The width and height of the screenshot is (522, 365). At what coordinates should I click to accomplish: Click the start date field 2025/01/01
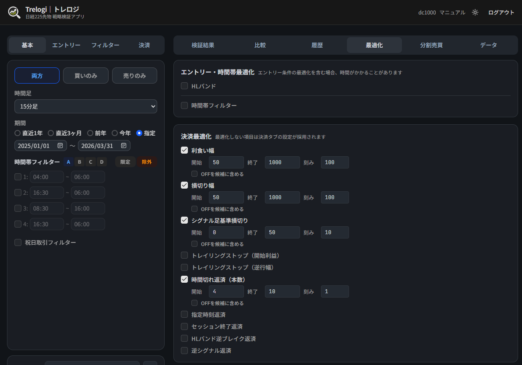pyautogui.click(x=41, y=146)
